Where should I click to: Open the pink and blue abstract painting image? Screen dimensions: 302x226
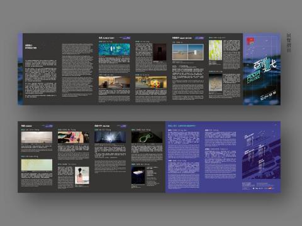pyautogui.click(x=74, y=137)
